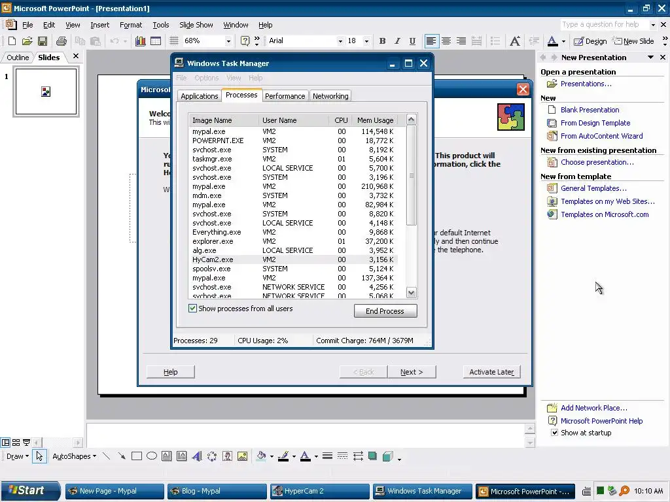This screenshot has width=670, height=502.
Task: Click the Shadow Style icon
Action: (x=372, y=456)
